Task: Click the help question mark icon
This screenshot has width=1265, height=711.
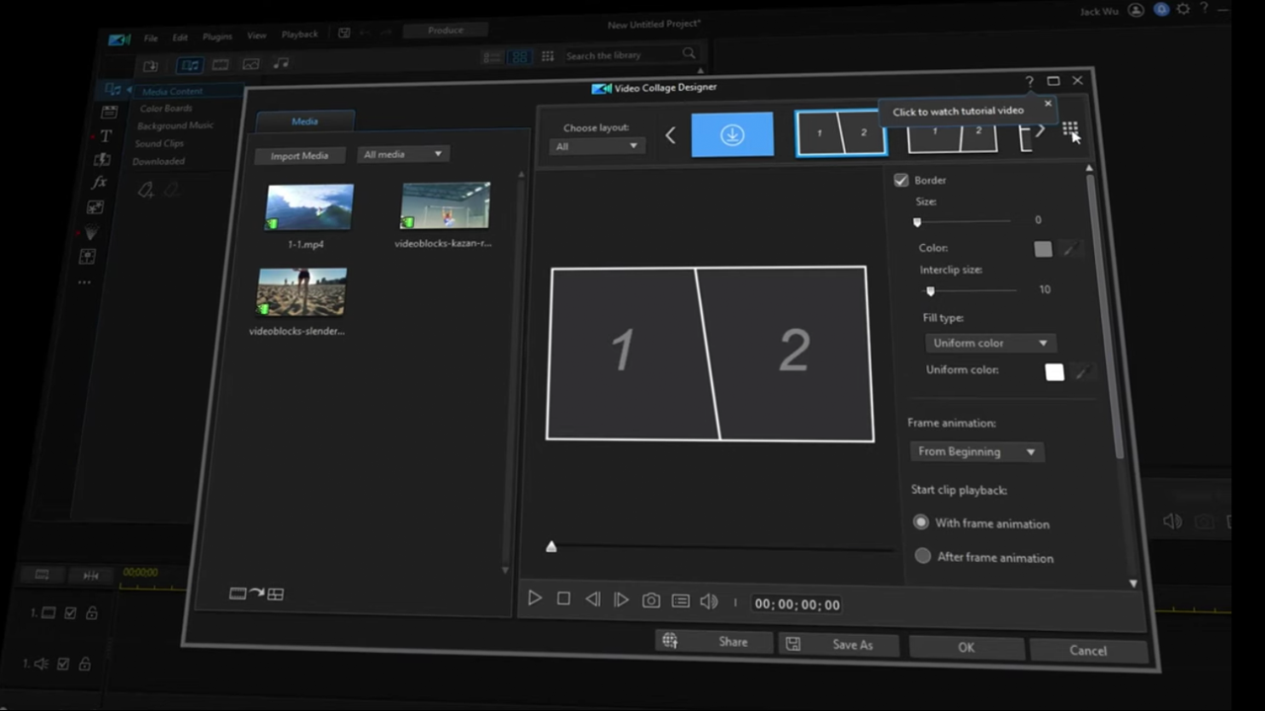Action: tap(1029, 81)
